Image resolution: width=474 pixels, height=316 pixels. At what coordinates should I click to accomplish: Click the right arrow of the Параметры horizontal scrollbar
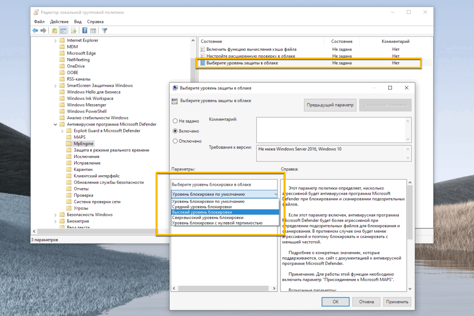point(274,288)
